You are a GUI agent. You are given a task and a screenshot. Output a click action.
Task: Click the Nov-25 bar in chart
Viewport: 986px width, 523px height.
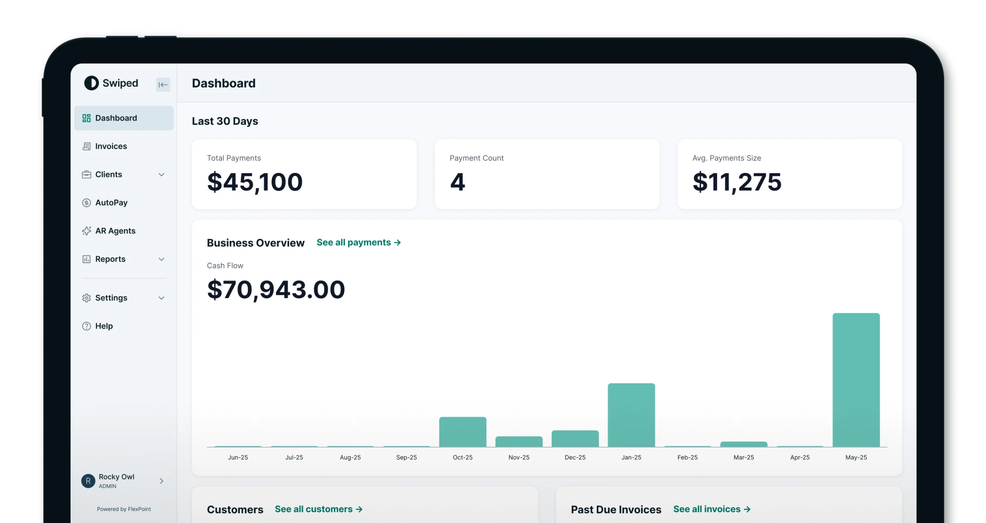pyautogui.click(x=518, y=441)
